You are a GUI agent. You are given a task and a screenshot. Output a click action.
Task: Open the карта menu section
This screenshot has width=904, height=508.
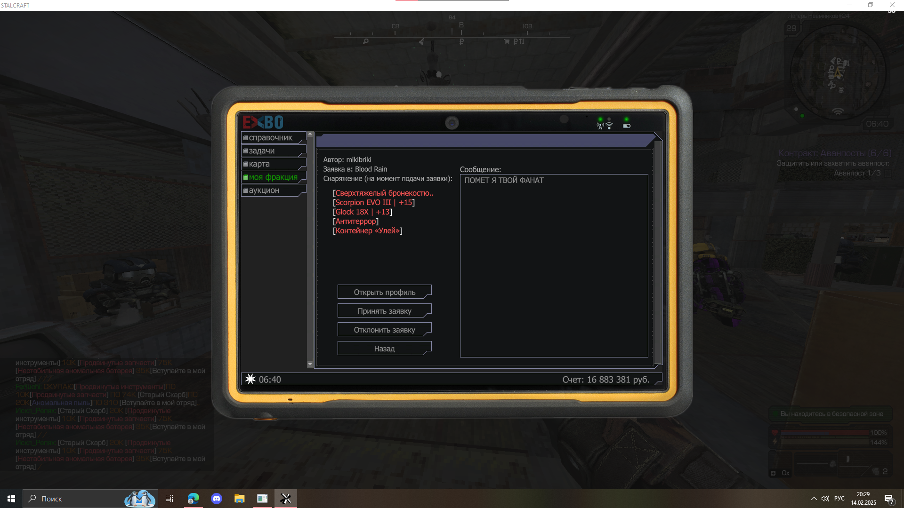click(274, 164)
